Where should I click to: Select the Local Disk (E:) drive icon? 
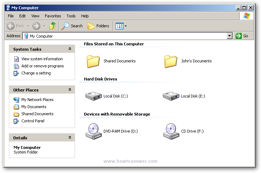(x=171, y=96)
